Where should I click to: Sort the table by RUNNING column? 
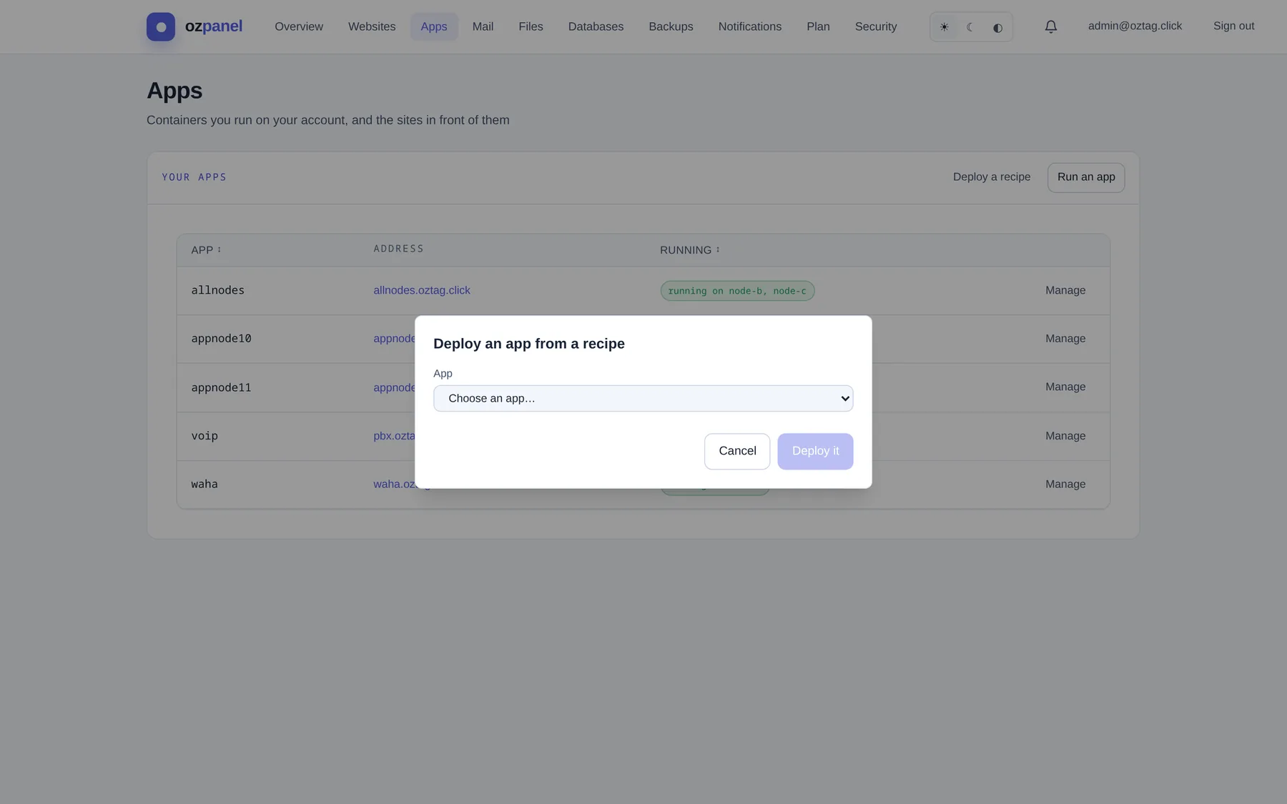(690, 250)
